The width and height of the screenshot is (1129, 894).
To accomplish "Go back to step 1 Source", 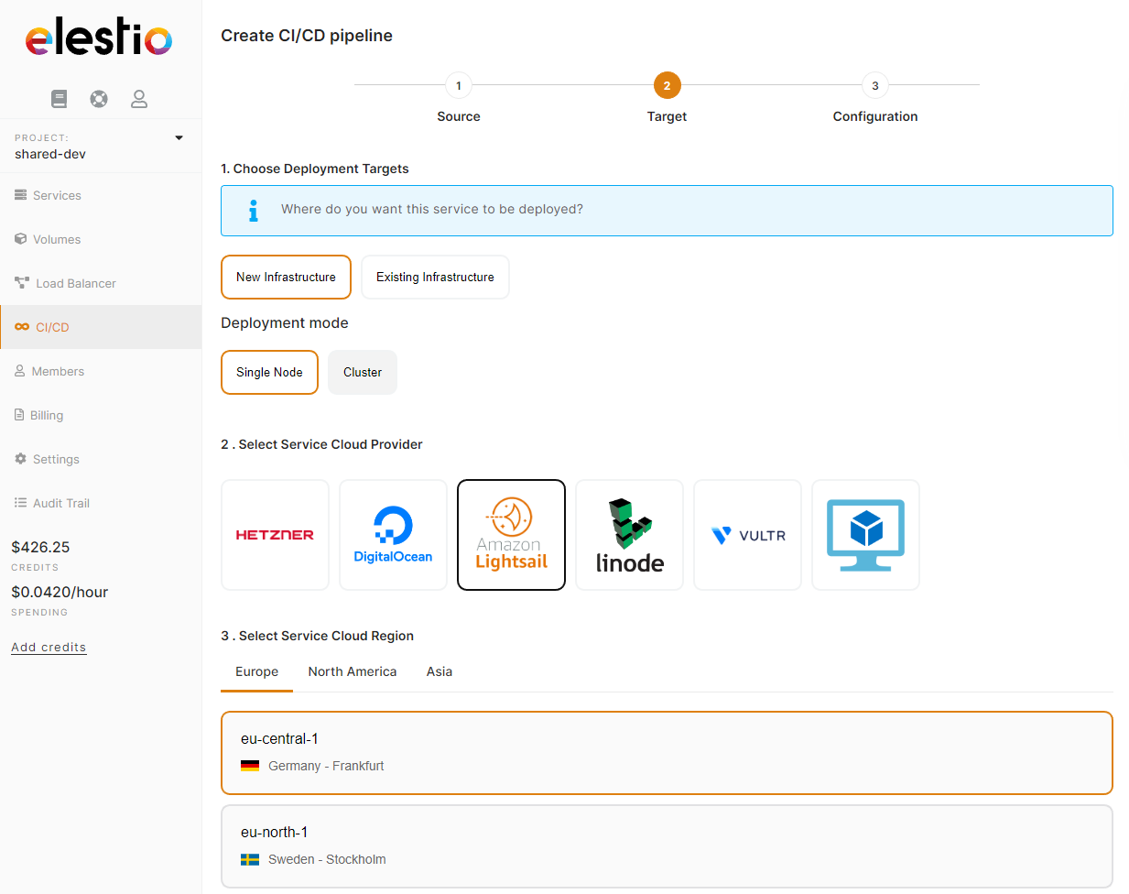I will pyautogui.click(x=459, y=86).
